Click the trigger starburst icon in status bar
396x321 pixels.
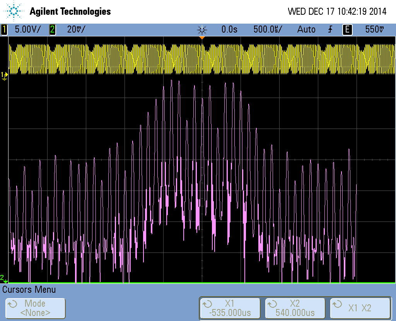202,30
